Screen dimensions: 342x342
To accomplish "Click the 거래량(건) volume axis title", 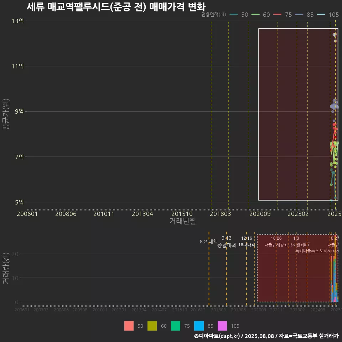I will click(x=6, y=268).
